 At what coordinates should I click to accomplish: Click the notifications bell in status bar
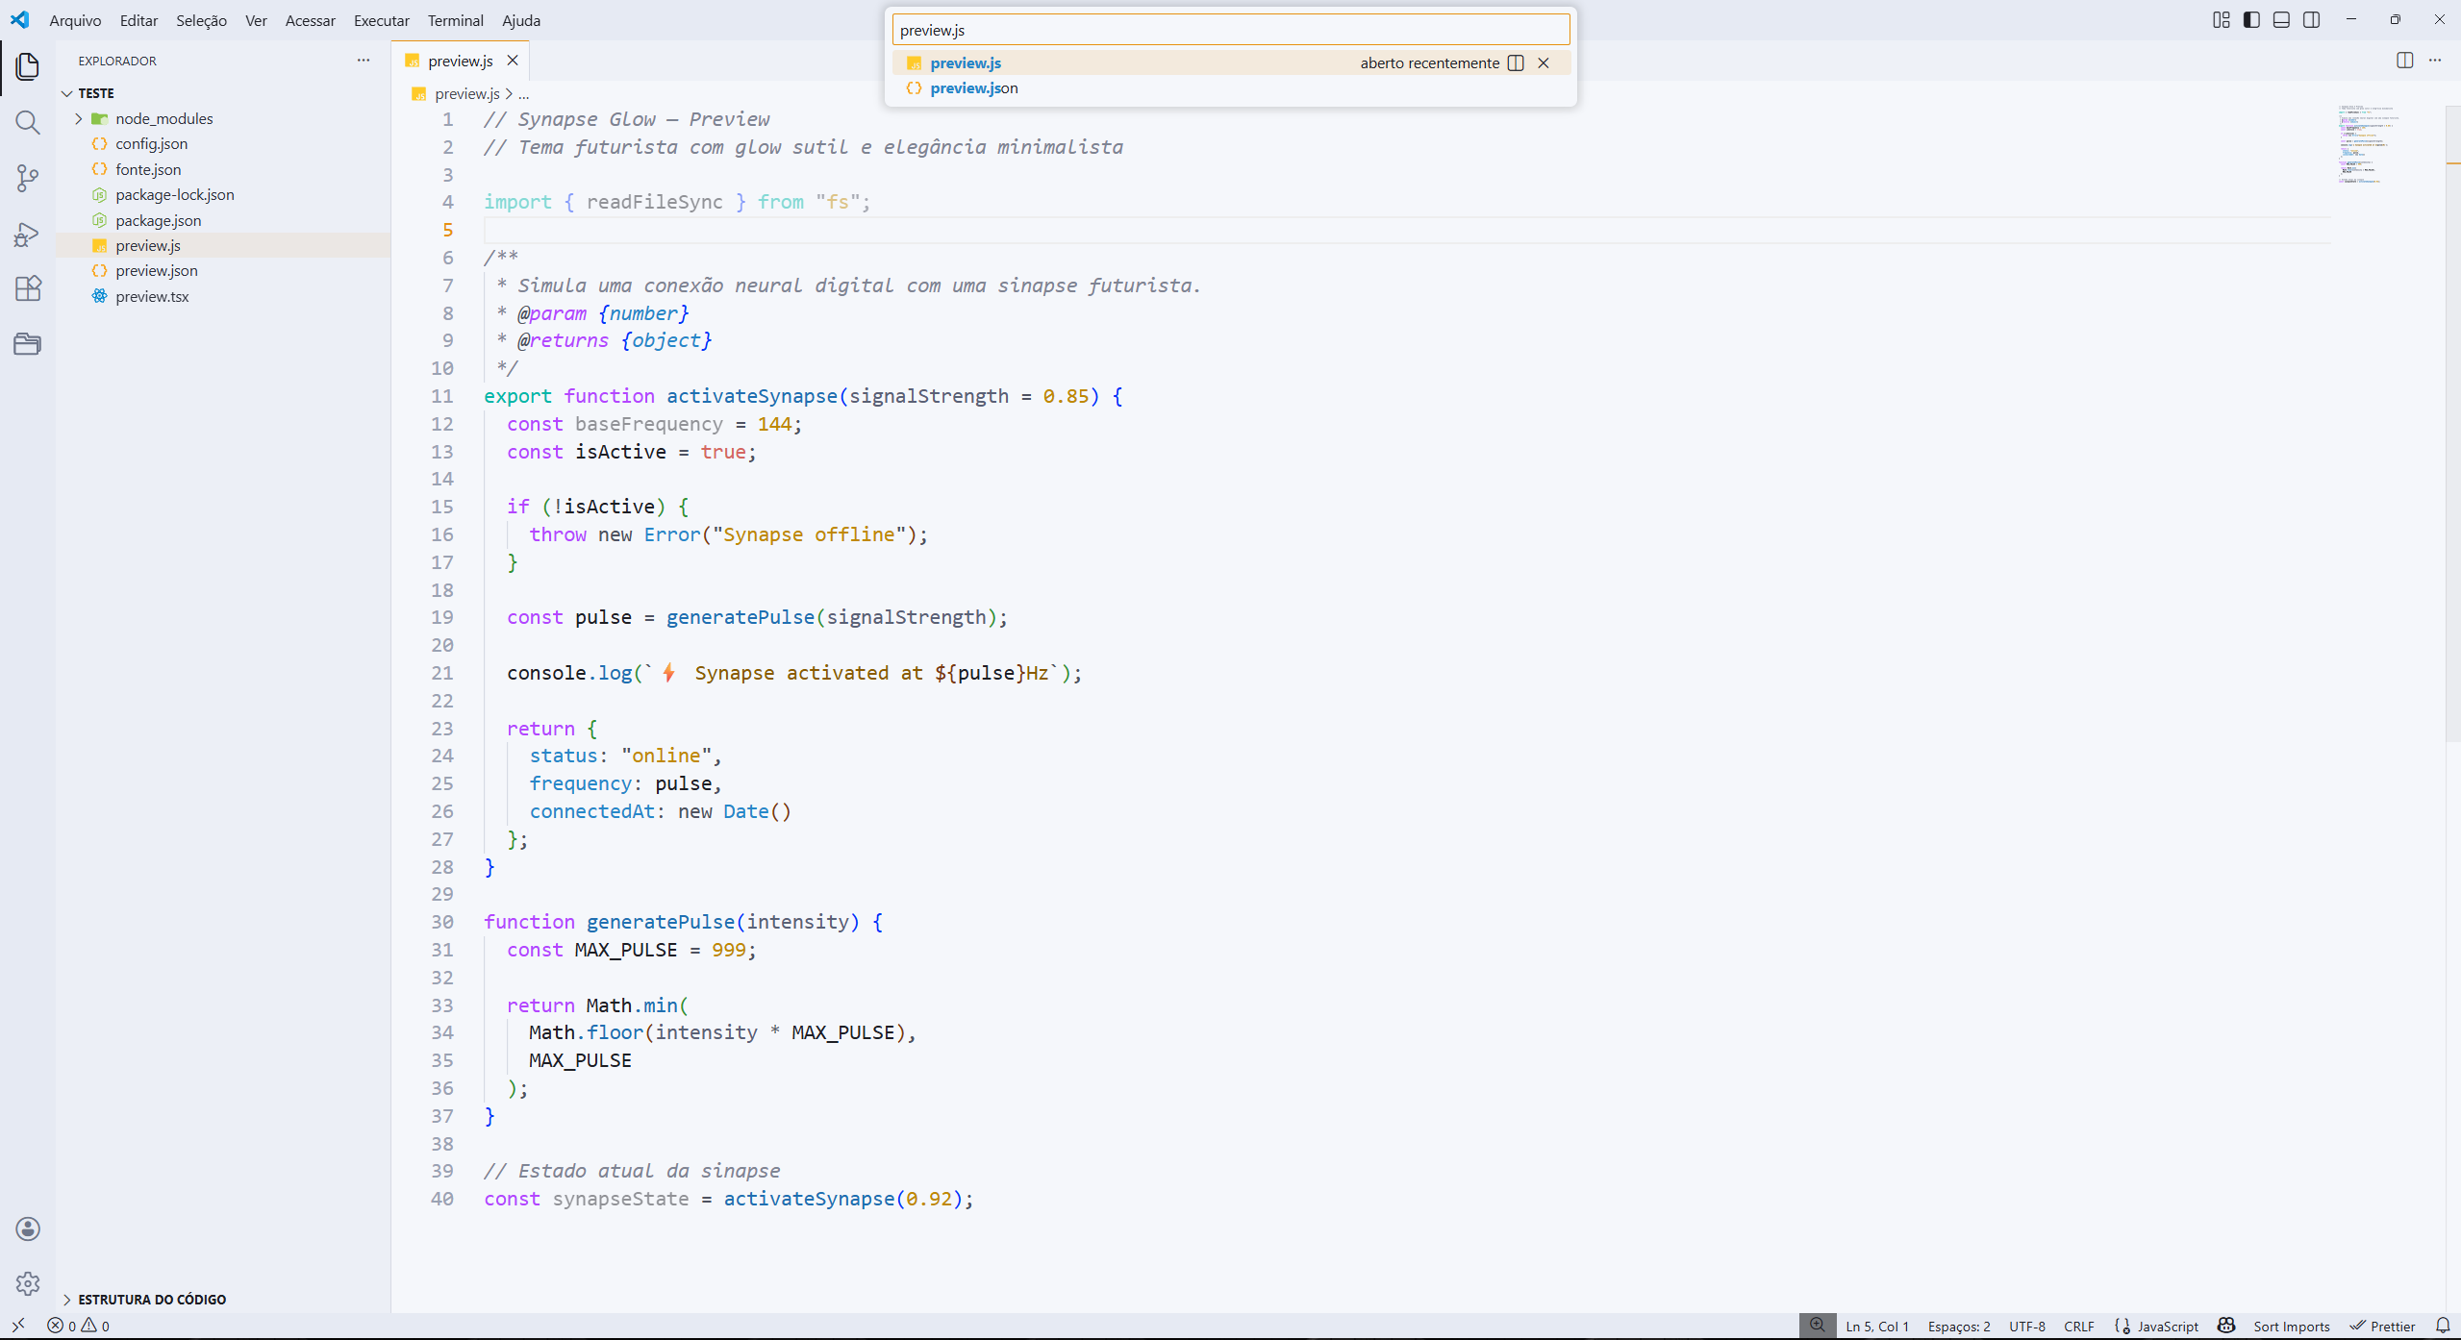tap(2442, 1326)
